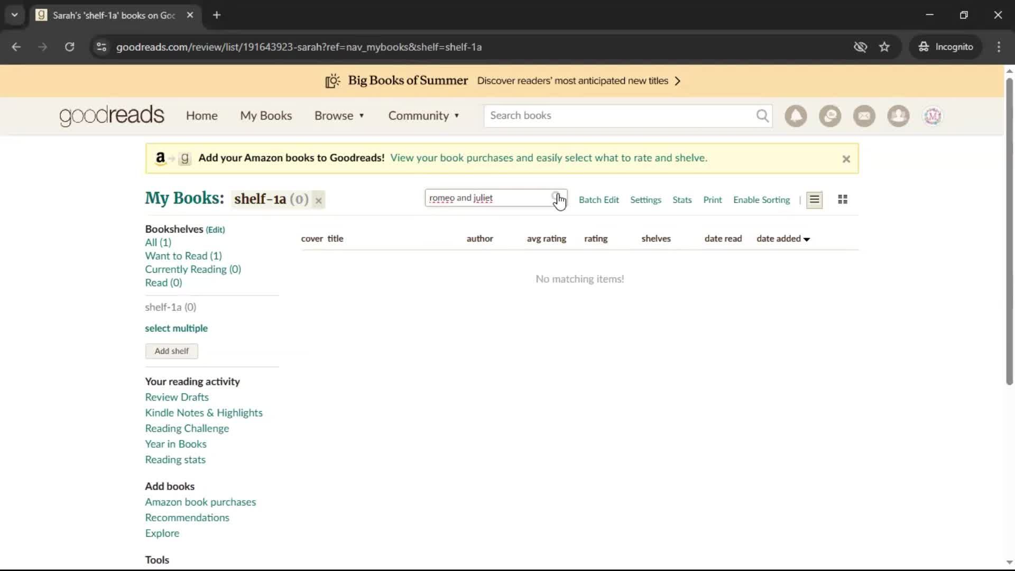
Task: Select the All (1) shelf
Action: click(x=158, y=242)
